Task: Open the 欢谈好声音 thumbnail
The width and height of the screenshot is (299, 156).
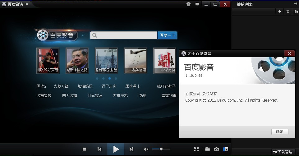Action: (x=48, y=61)
